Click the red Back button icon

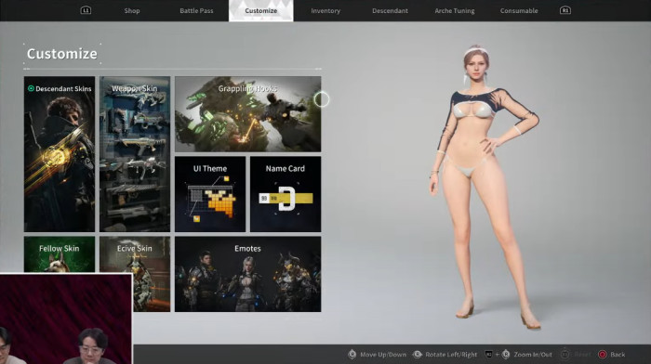pyautogui.click(x=602, y=355)
